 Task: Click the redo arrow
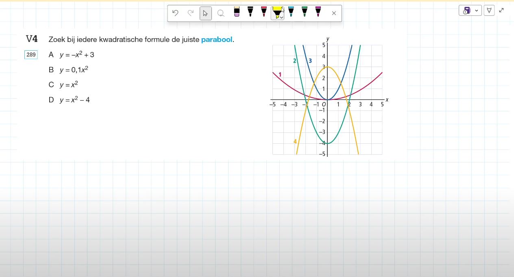pos(190,13)
